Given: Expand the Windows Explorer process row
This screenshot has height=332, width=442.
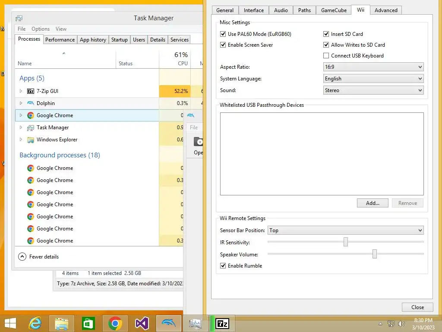Looking at the screenshot, I should [21, 140].
